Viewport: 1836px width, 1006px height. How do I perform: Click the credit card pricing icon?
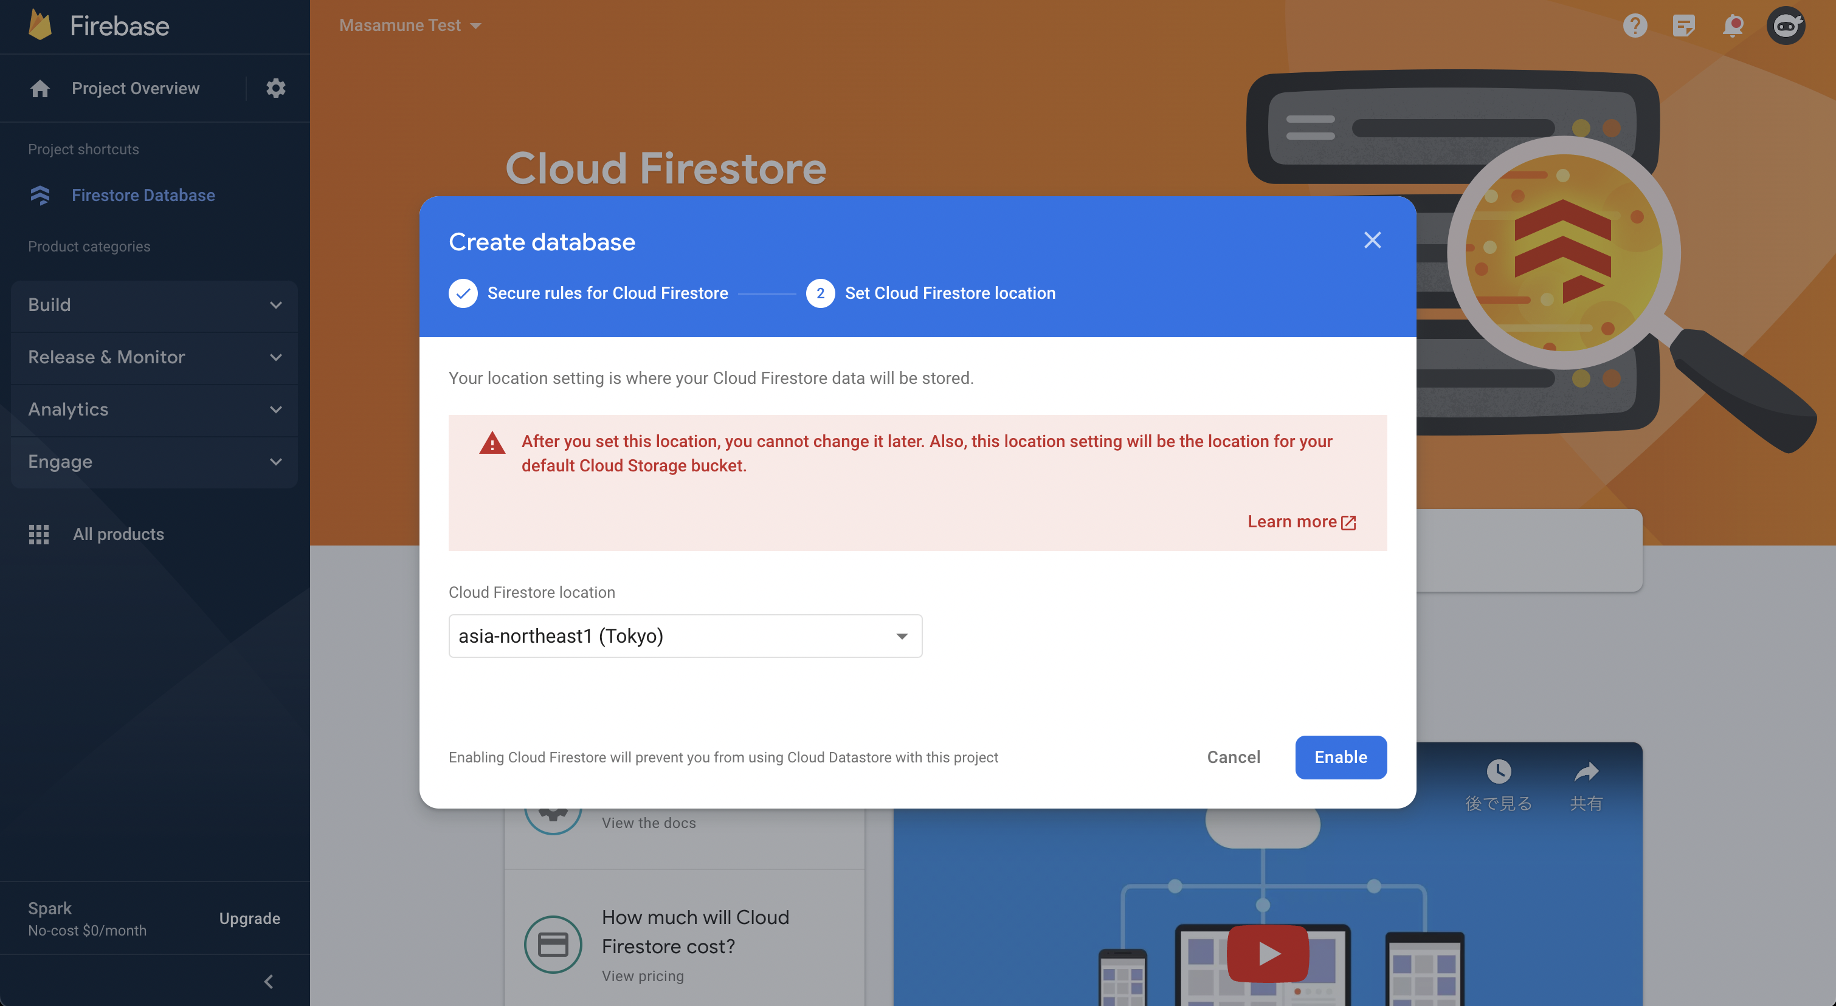click(x=553, y=945)
